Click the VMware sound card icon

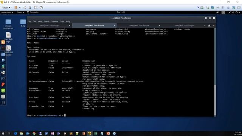(x=223, y=8)
